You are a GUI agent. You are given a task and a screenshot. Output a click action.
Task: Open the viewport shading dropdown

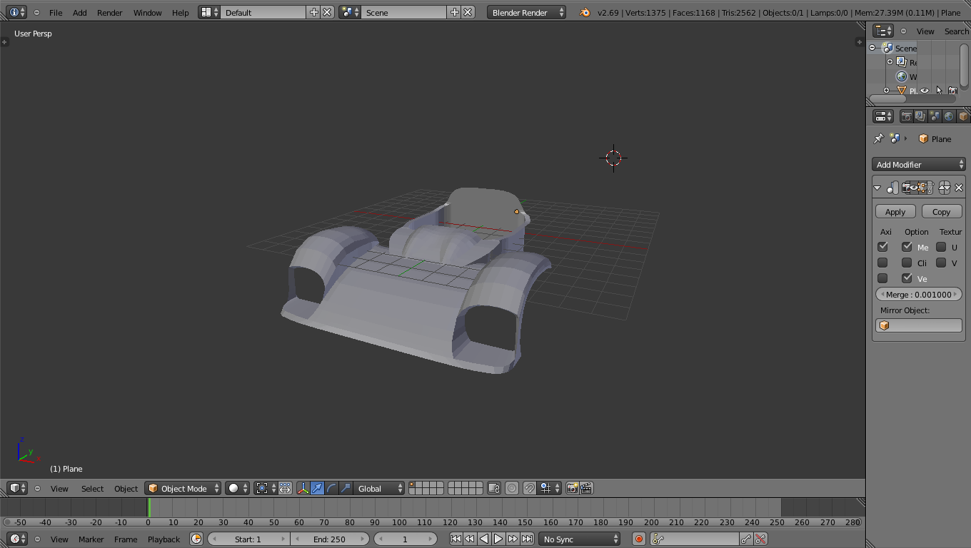click(x=237, y=488)
